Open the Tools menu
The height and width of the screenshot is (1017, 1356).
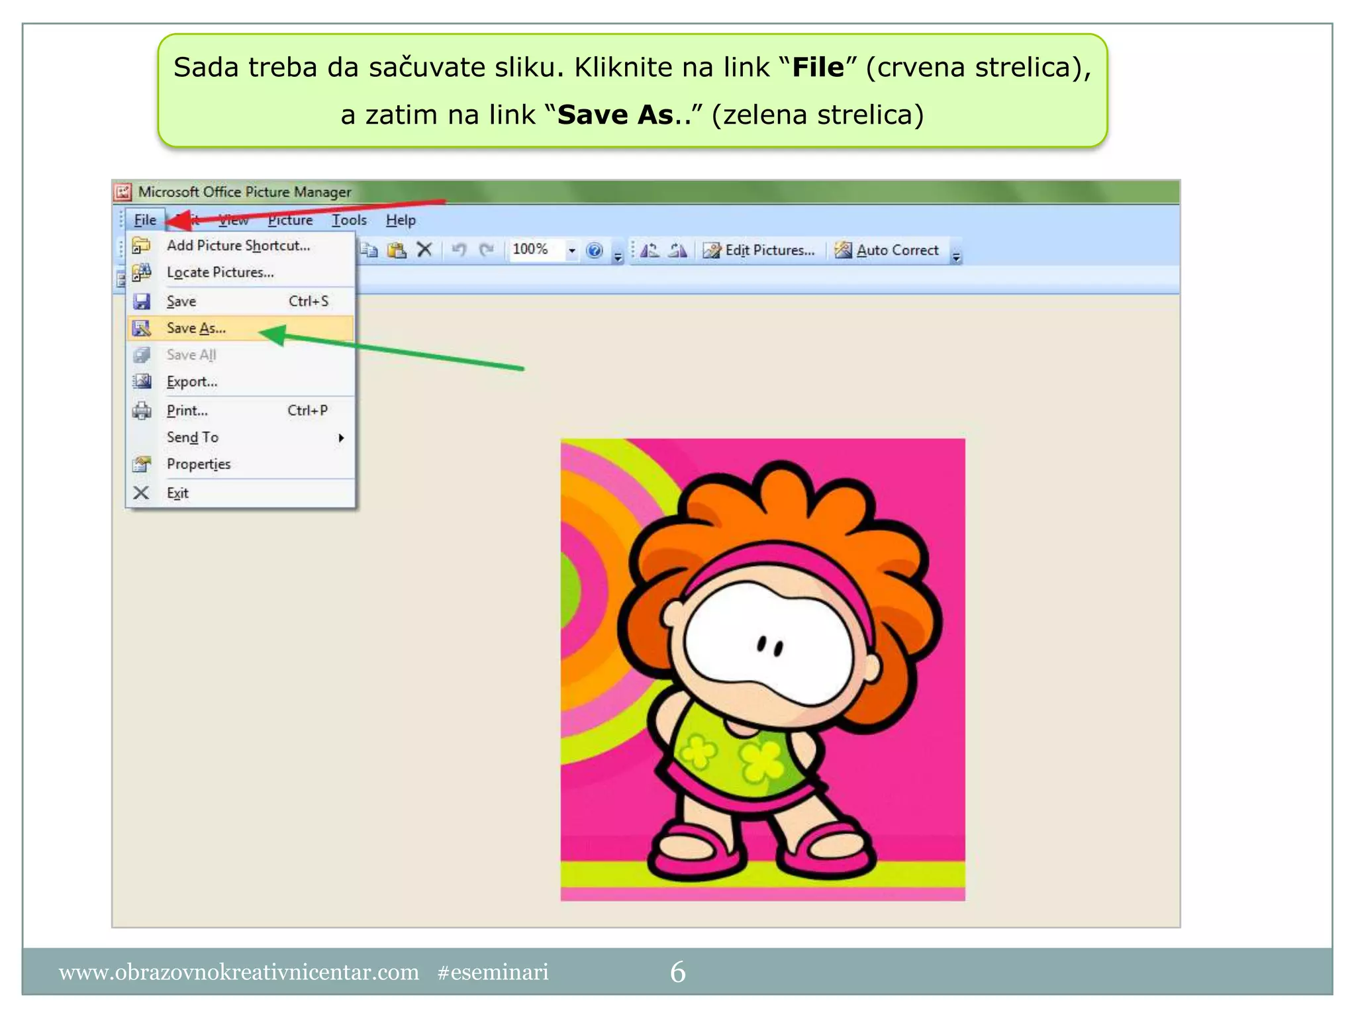349,220
